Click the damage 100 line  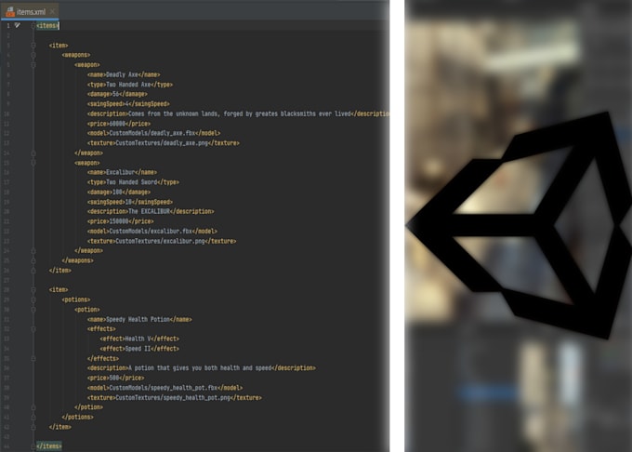pyautogui.click(x=119, y=193)
